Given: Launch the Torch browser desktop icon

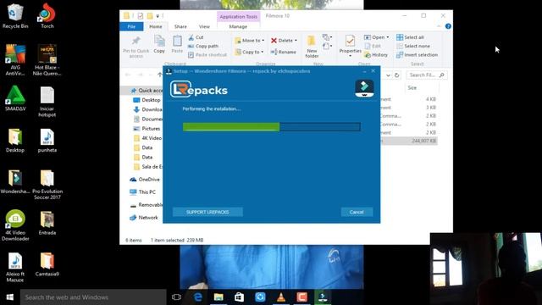Looking at the screenshot, I should (x=47, y=15).
